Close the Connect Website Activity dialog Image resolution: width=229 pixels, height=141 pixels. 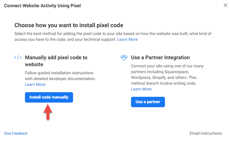pyautogui.click(x=226, y=5)
